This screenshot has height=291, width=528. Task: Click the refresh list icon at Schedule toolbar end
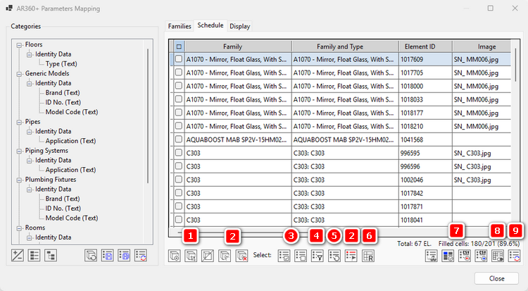point(514,256)
